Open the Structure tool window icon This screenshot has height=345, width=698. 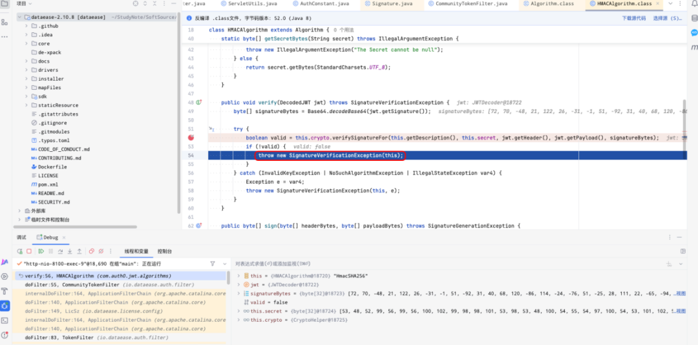click(5, 22)
